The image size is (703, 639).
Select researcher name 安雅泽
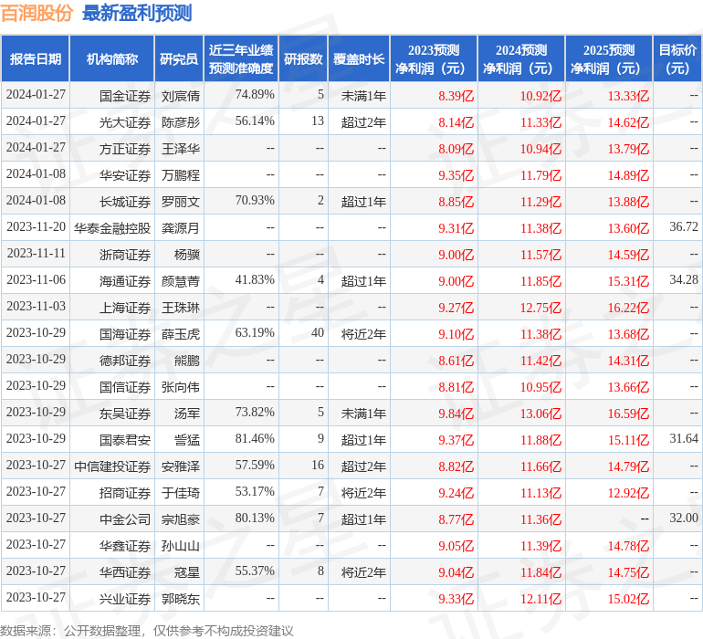(x=181, y=466)
